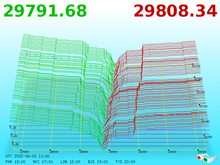The height and width of the screenshot is (165, 220).
Task: Click the 27000 price axis label
Action: (x=24, y=152)
